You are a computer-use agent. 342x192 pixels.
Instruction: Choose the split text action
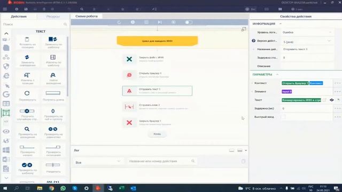(53, 168)
